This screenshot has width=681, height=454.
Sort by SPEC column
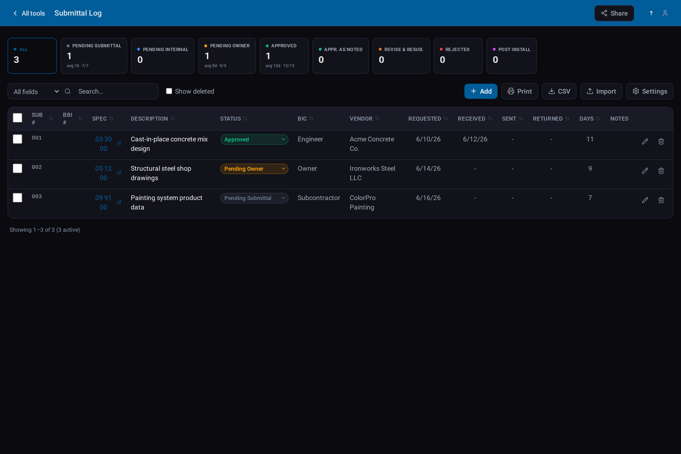(x=103, y=119)
